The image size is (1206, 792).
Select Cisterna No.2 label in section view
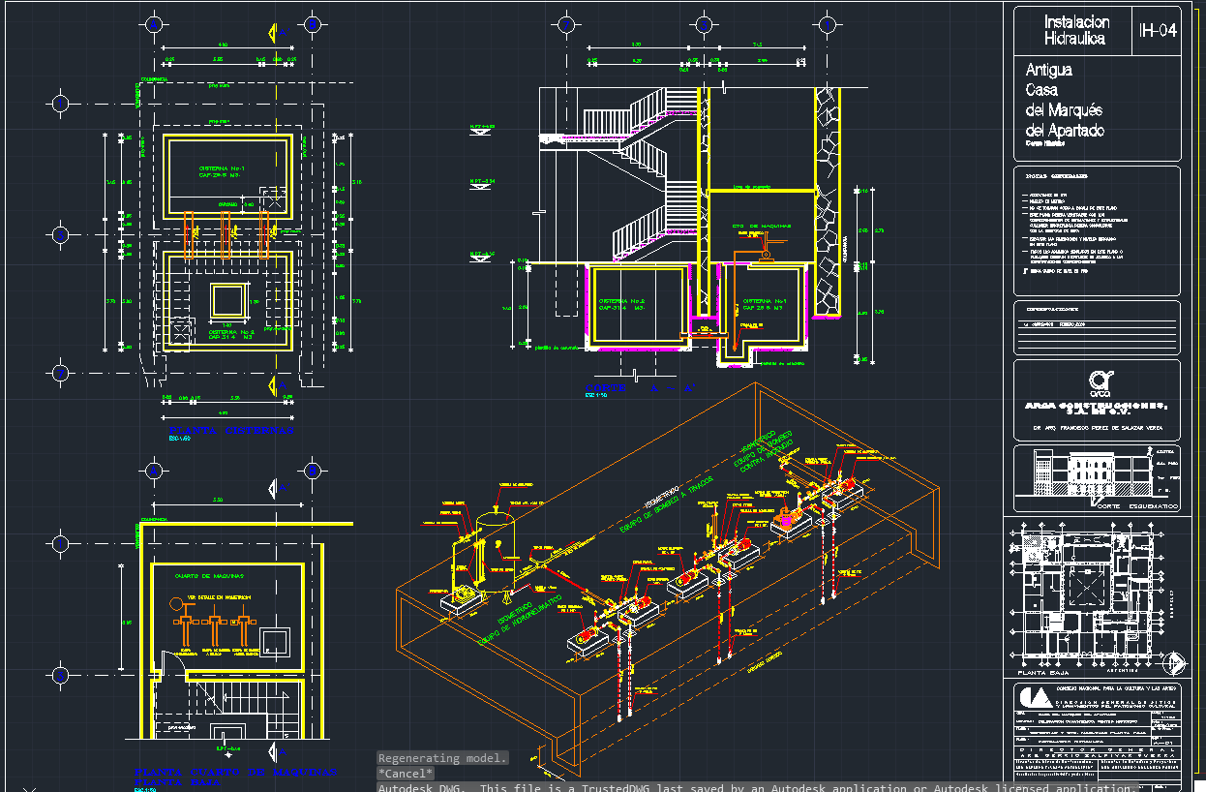[x=621, y=304]
